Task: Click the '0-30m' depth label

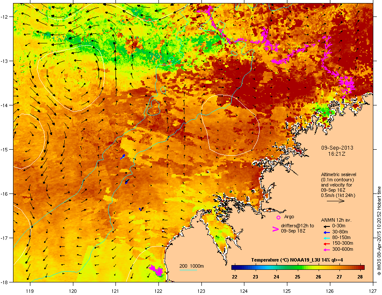Action: pyautogui.click(x=339, y=226)
